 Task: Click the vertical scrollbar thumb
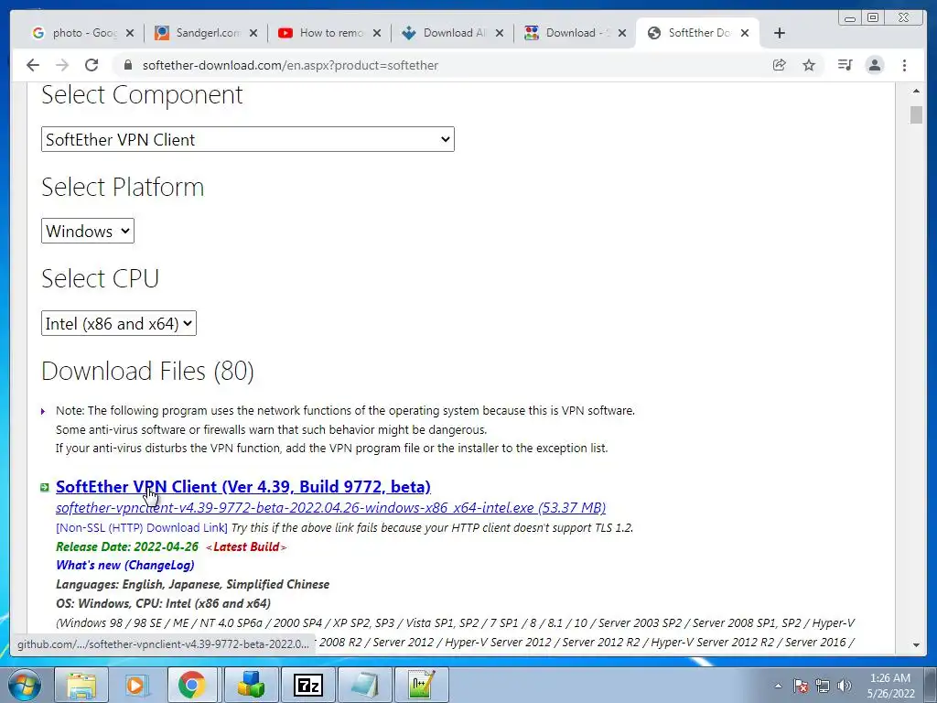[x=916, y=114]
